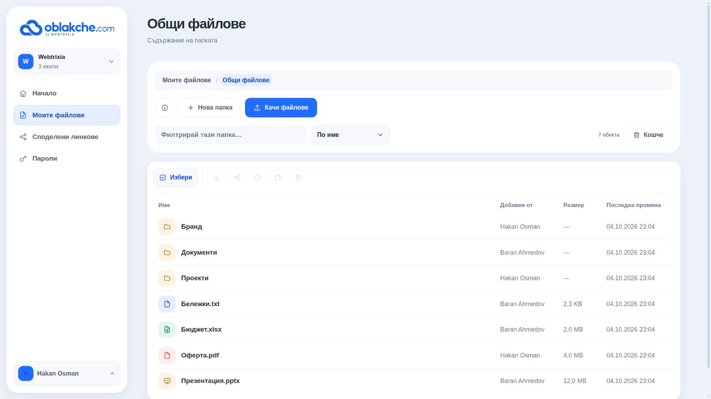The width and height of the screenshot is (711, 399).
Task: Focus the Филтрирай тази папка filter field
Action: click(231, 135)
